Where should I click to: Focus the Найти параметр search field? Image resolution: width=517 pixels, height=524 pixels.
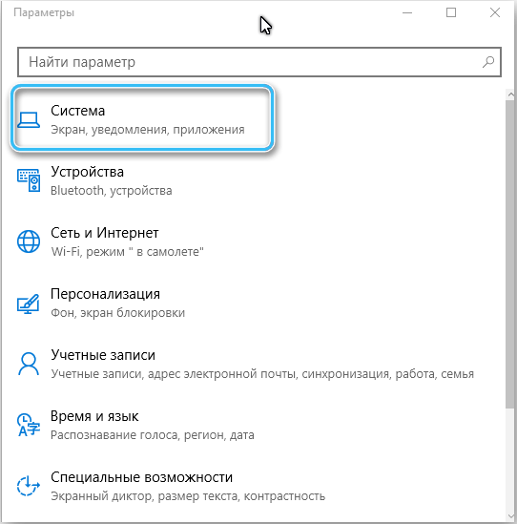[x=259, y=62]
